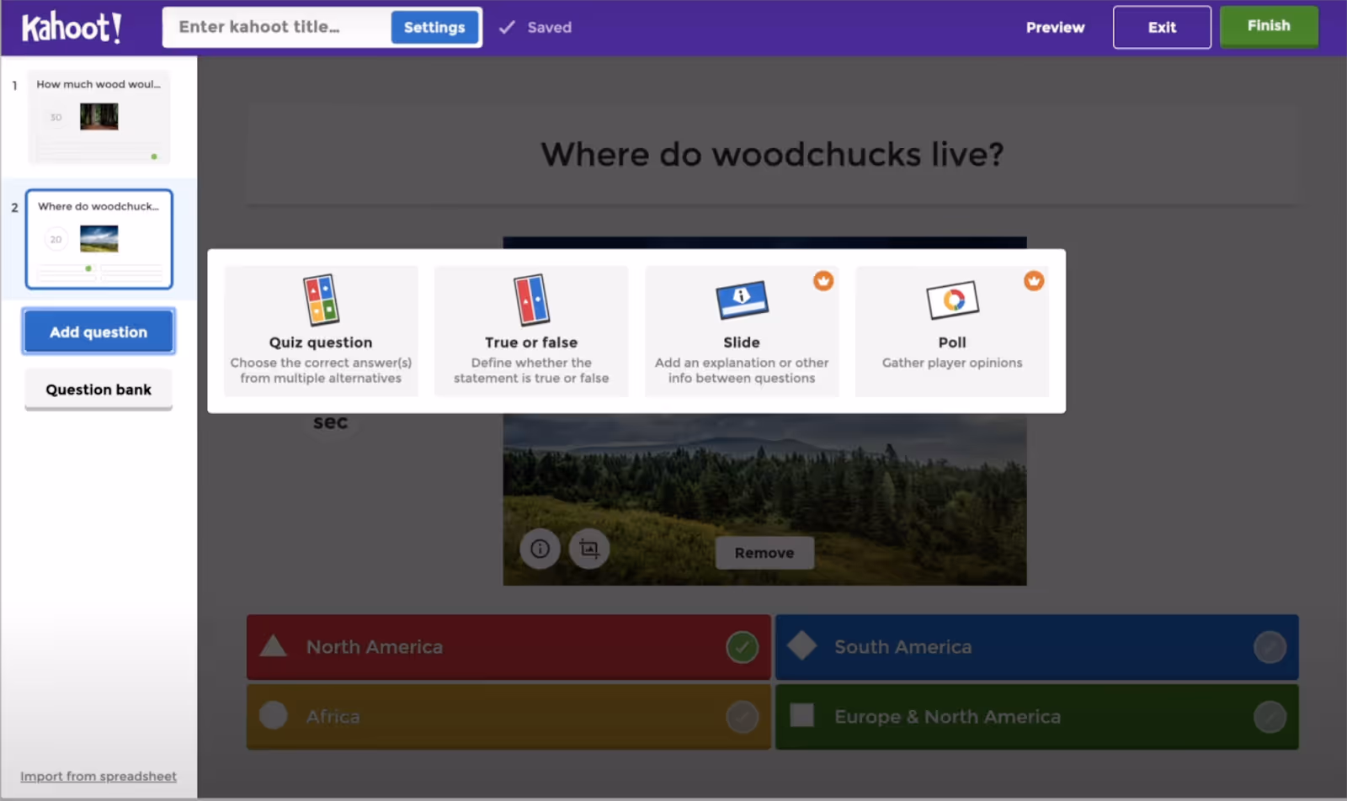1347x801 pixels.
Task: Edit the North America answer text
Action: (x=375, y=647)
